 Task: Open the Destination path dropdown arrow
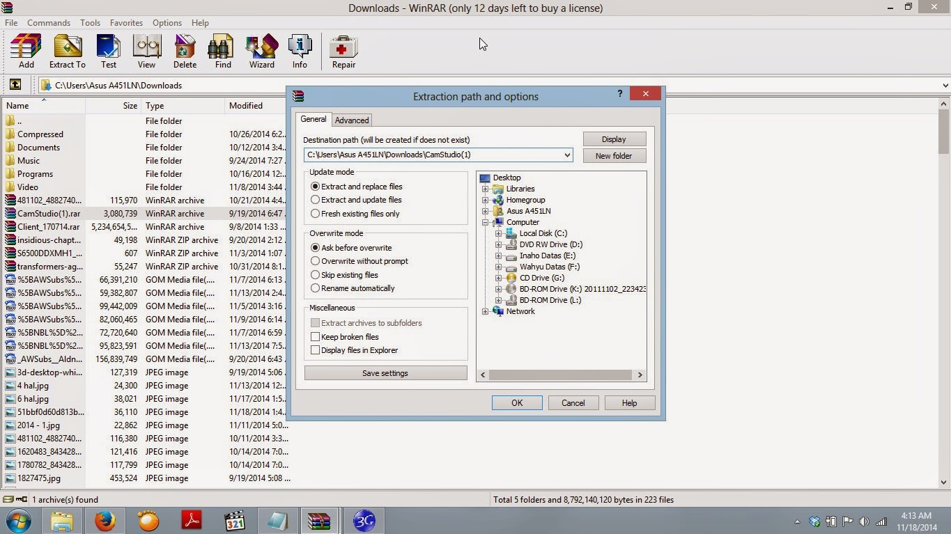[x=567, y=155]
